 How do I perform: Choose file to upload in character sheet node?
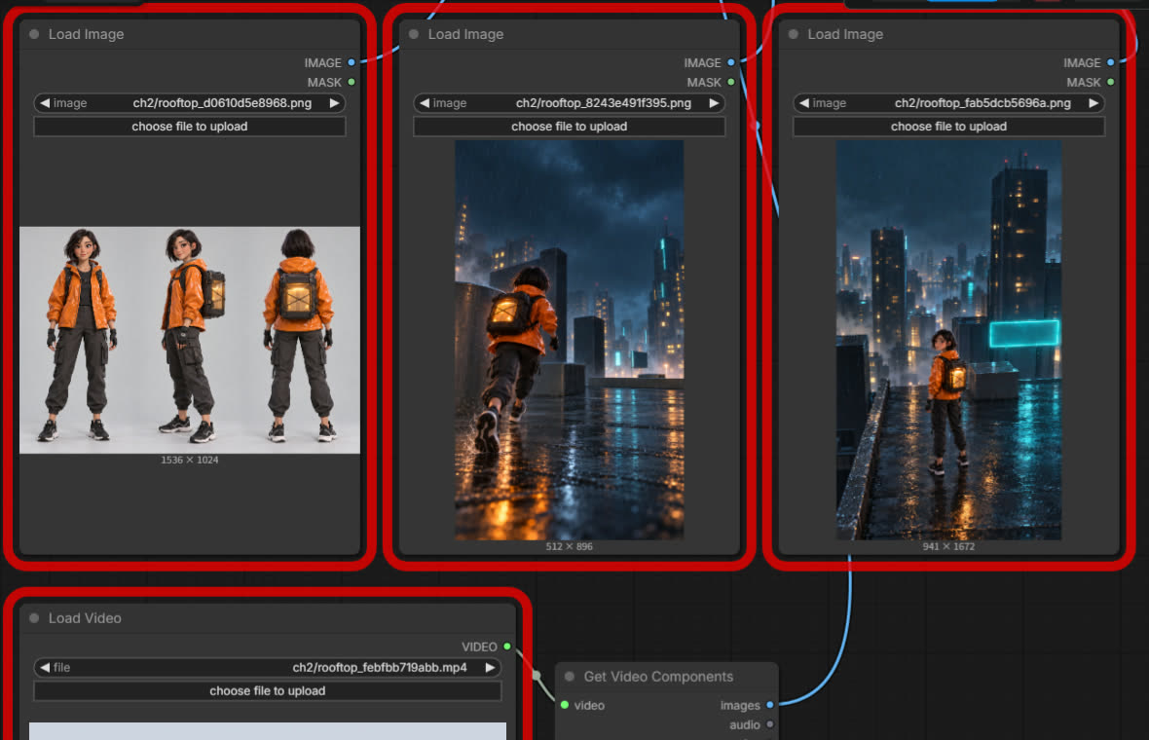click(190, 127)
